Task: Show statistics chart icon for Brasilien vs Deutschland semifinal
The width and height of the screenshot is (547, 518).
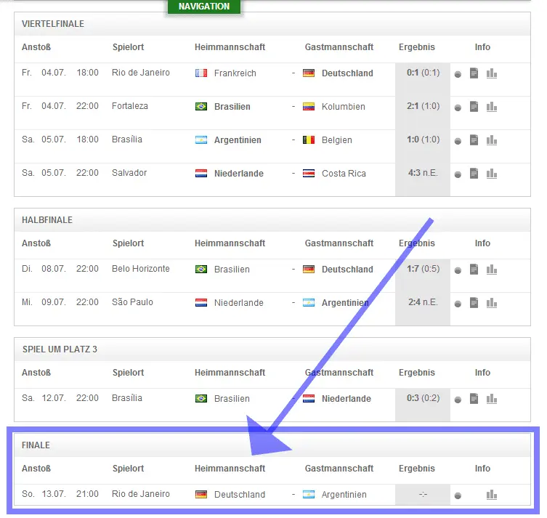Action: tap(492, 270)
